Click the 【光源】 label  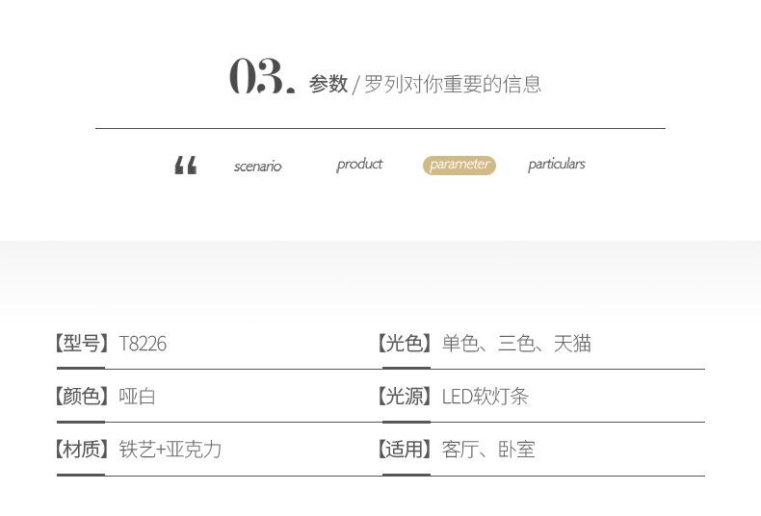(x=405, y=397)
